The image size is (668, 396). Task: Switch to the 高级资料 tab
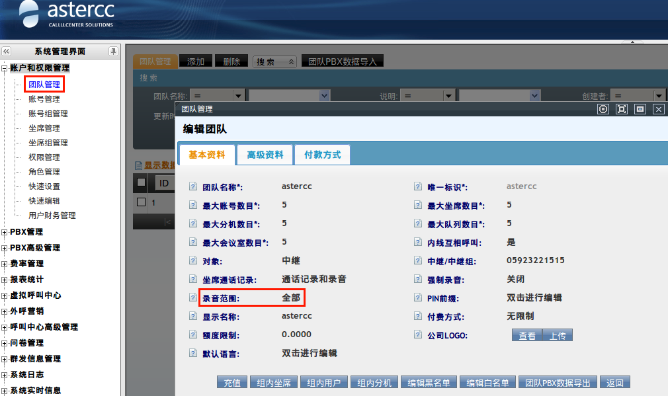tap(265, 155)
